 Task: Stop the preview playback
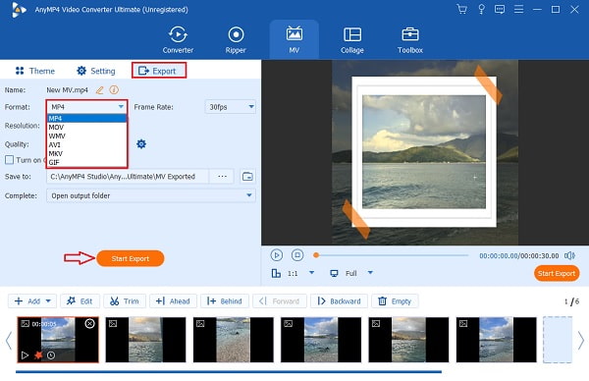297,255
